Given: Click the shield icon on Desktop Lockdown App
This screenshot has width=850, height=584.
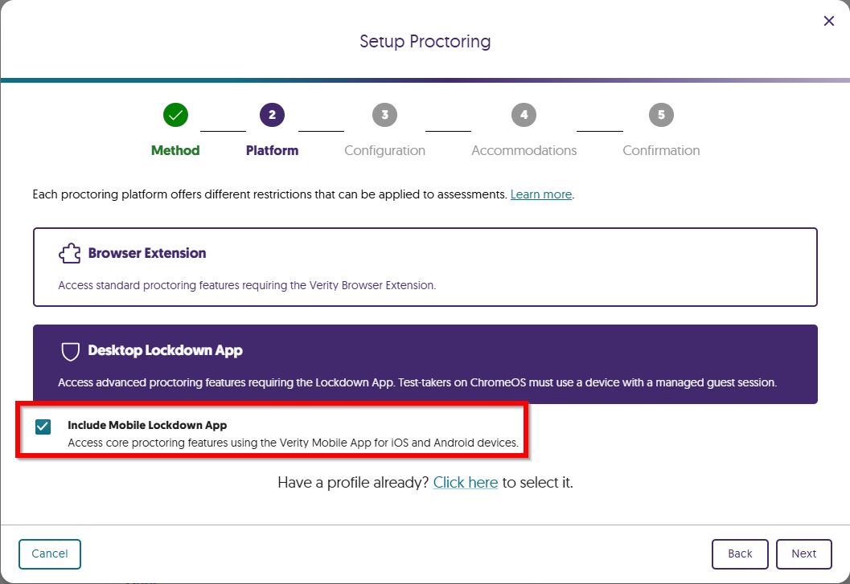Looking at the screenshot, I should pos(70,351).
